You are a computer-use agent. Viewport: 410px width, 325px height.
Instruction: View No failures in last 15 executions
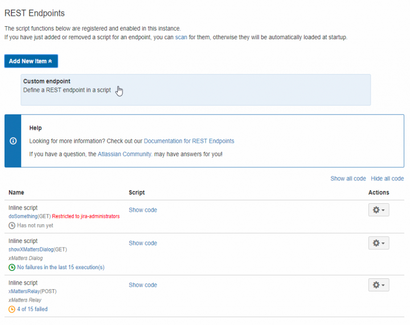tap(61, 268)
